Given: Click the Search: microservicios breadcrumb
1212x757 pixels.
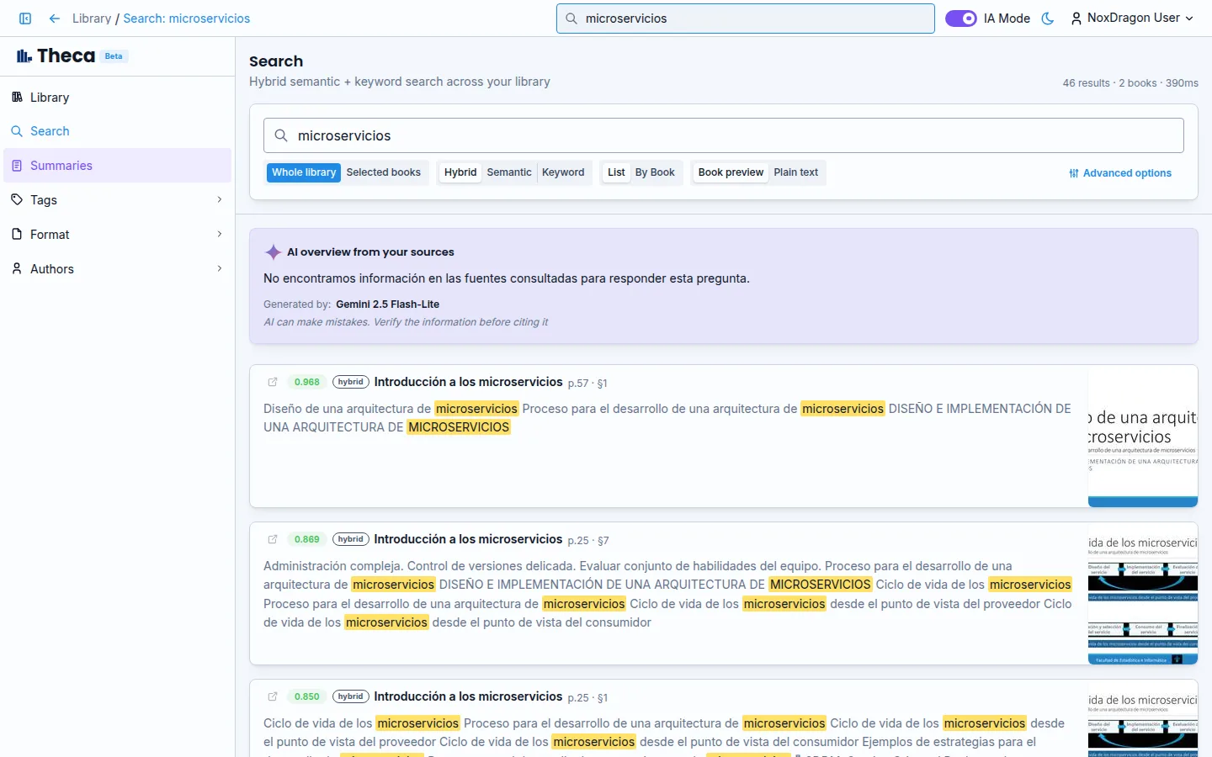Looking at the screenshot, I should pos(187,19).
